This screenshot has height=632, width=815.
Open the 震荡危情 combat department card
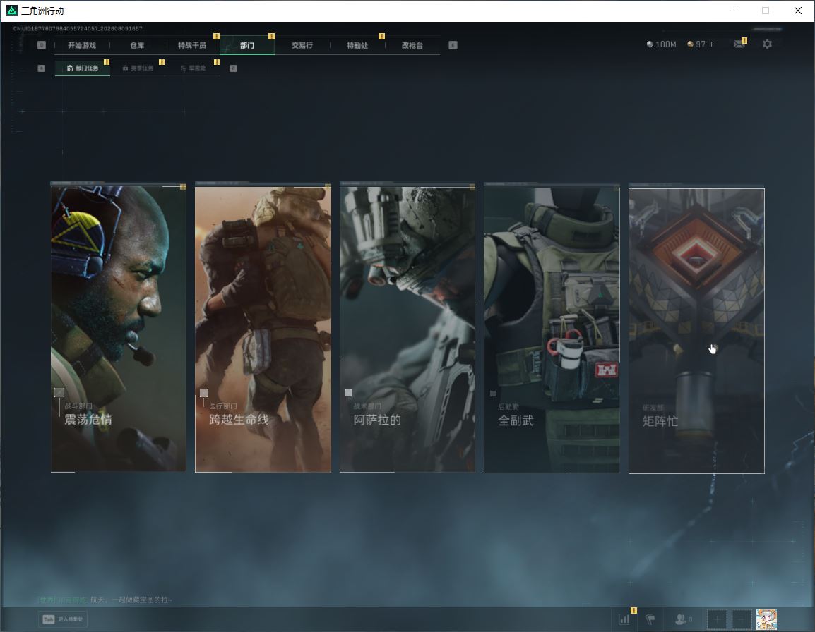(118, 329)
